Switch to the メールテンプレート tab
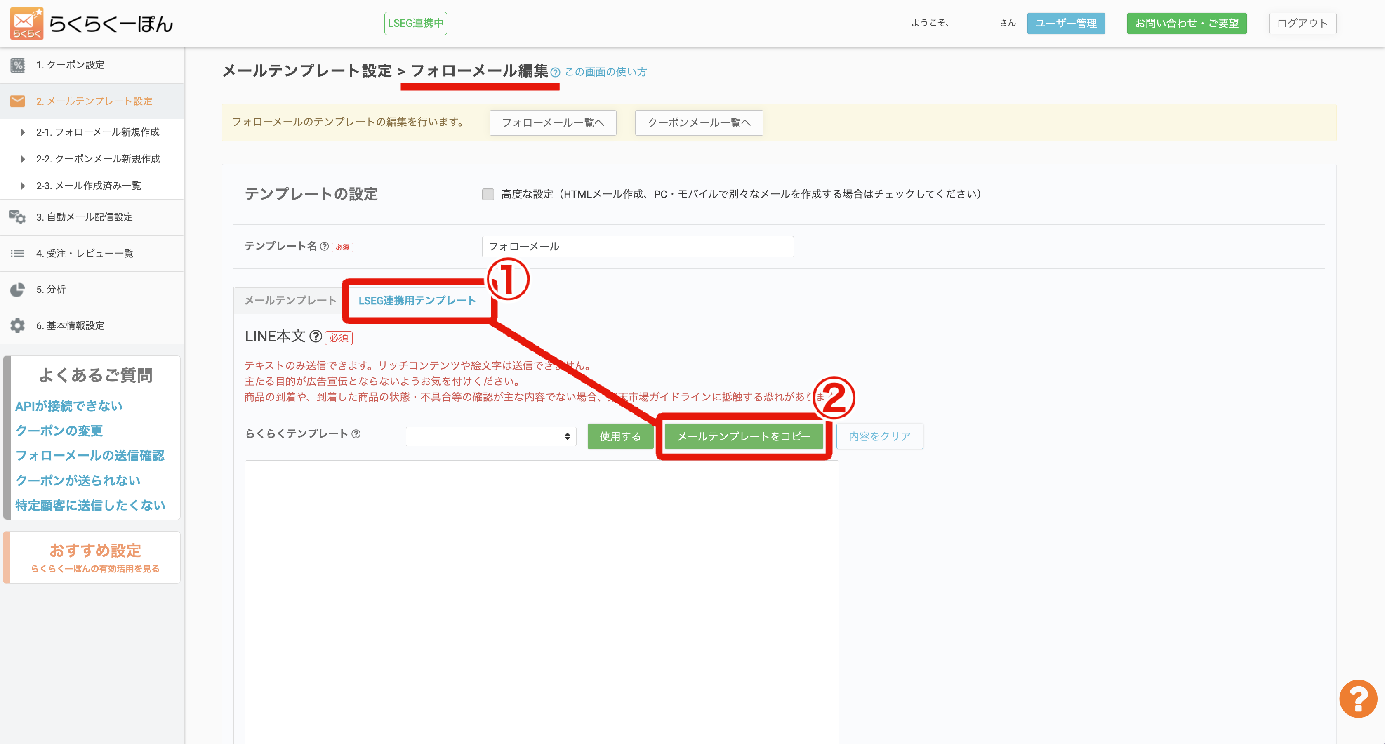This screenshot has height=744, width=1385. (x=290, y=301)
